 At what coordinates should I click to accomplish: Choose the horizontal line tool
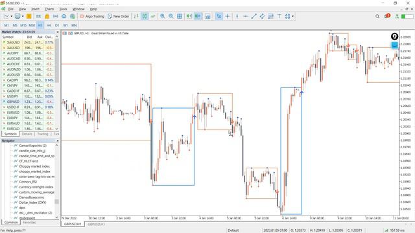pos(245,16)
